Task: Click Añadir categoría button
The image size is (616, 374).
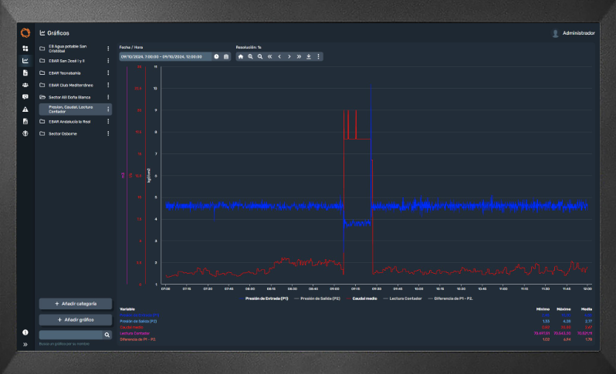Action: tap(76, 304)
